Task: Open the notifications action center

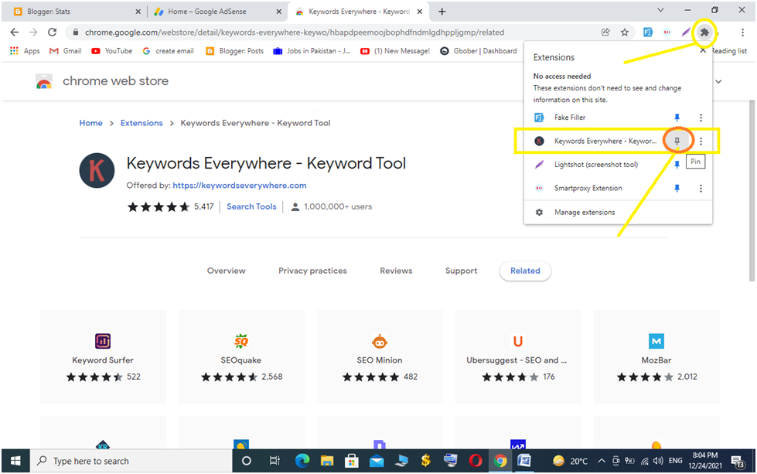Action: click(x=737, y=462)
